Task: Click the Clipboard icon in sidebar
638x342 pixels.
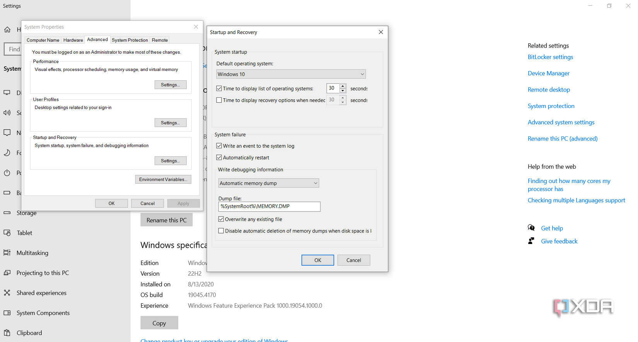Action: [x=7, y=333]
